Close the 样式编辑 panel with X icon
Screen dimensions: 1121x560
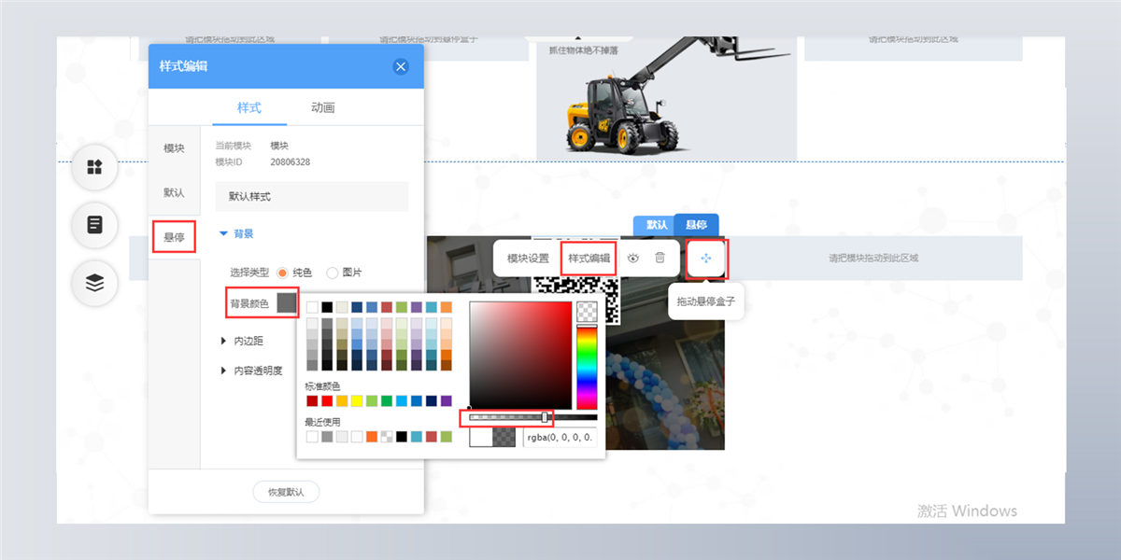pos(401,66)
